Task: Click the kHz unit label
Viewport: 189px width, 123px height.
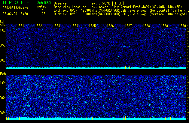Action: pyautogui.click(x=3, y=24)
